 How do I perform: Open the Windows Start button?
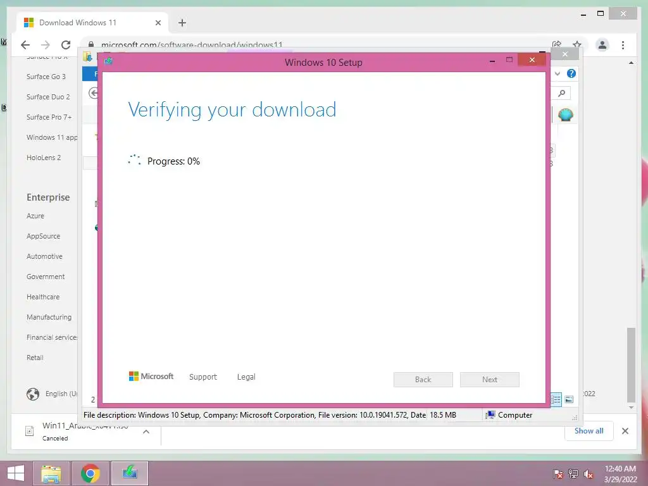coord(16,473)
